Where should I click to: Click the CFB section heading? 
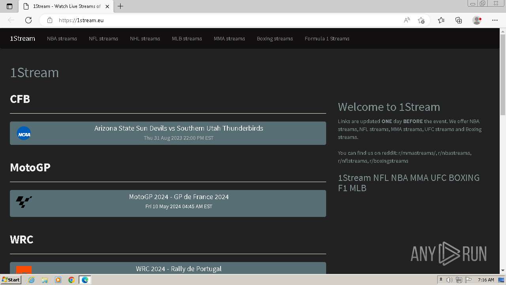click(20, 99)
